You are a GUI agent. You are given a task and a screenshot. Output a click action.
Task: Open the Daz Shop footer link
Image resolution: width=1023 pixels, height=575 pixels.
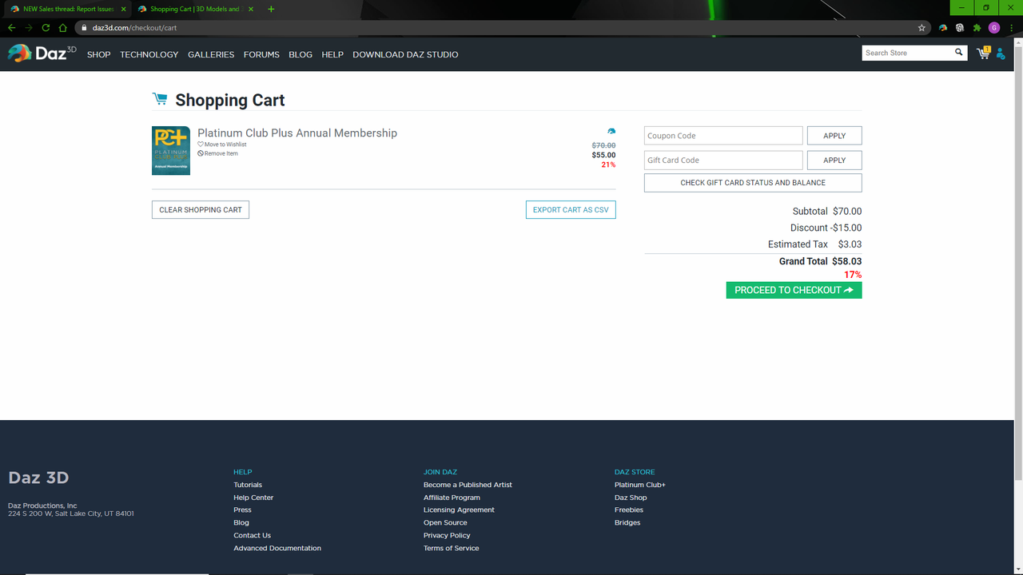631,498
